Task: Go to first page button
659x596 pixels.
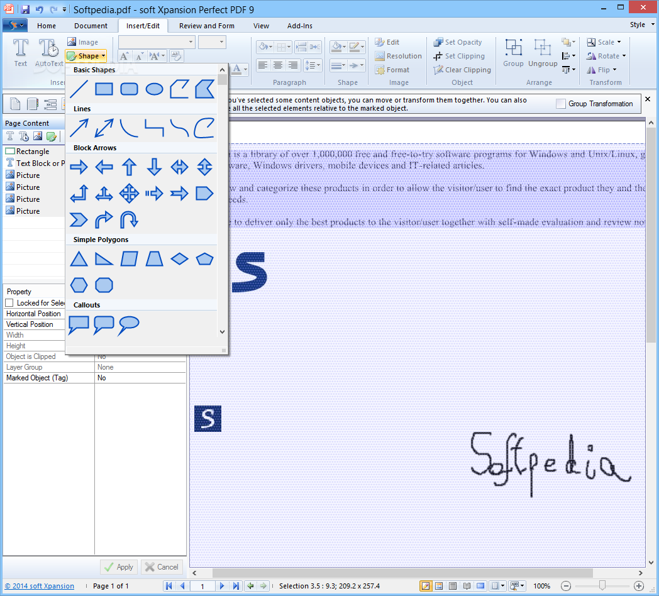Action: point(169,586)
